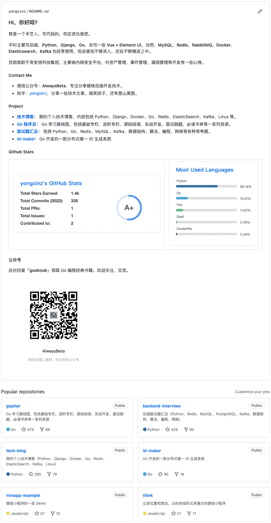Click the Public badge on think card
This screenshot has height=523, width=271.
coord(257,495)
